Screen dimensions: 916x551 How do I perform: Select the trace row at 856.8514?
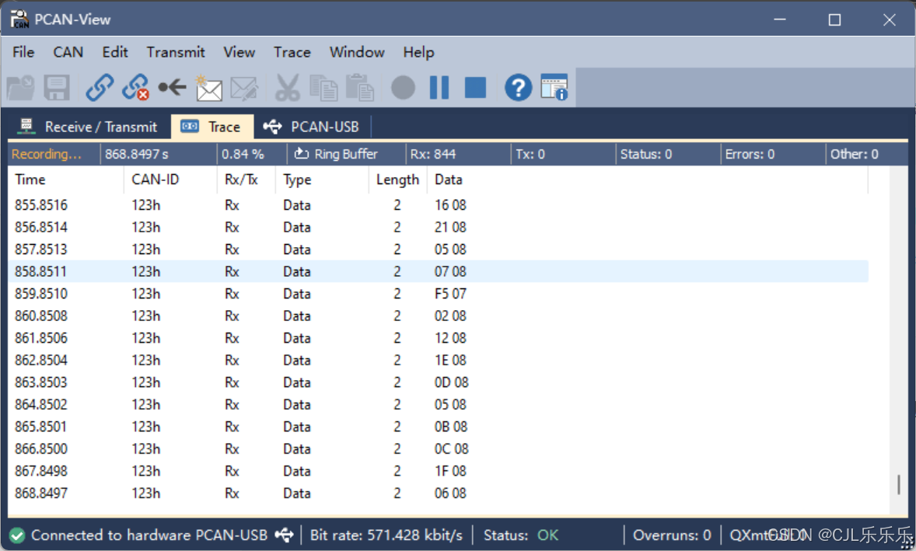coord(438,227)
